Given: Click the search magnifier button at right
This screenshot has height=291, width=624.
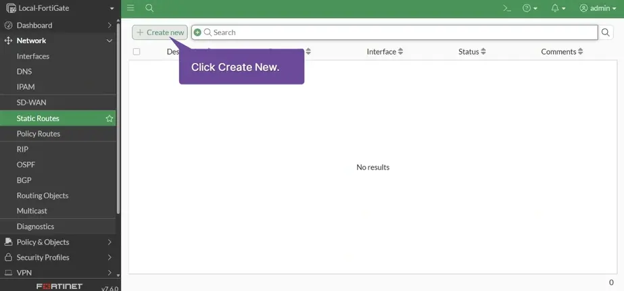Looking at the screenshot, I should click(605, 32).
